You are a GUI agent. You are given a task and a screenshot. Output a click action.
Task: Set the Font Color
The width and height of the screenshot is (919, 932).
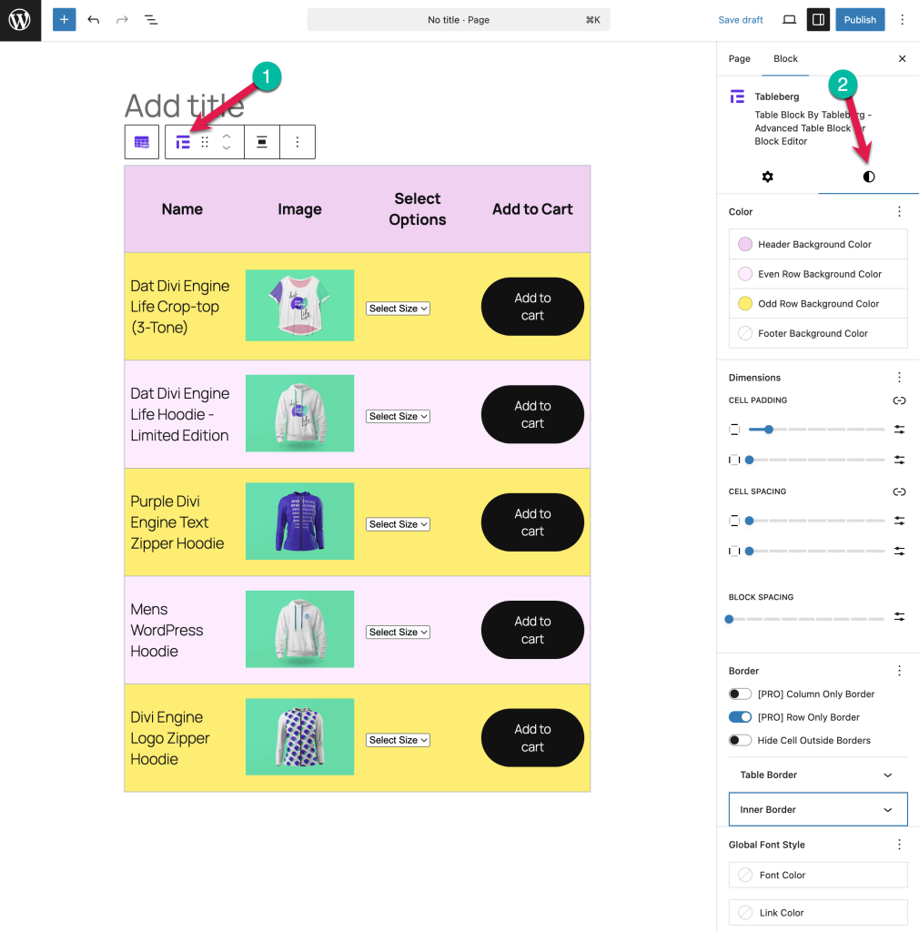(x=818, y=875)
